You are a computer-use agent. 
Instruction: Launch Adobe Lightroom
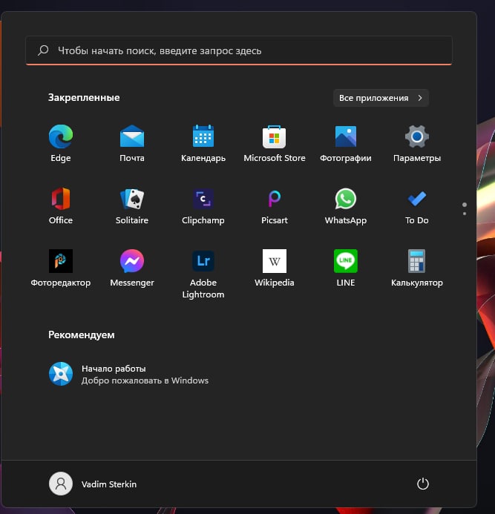tap(203, 274)
